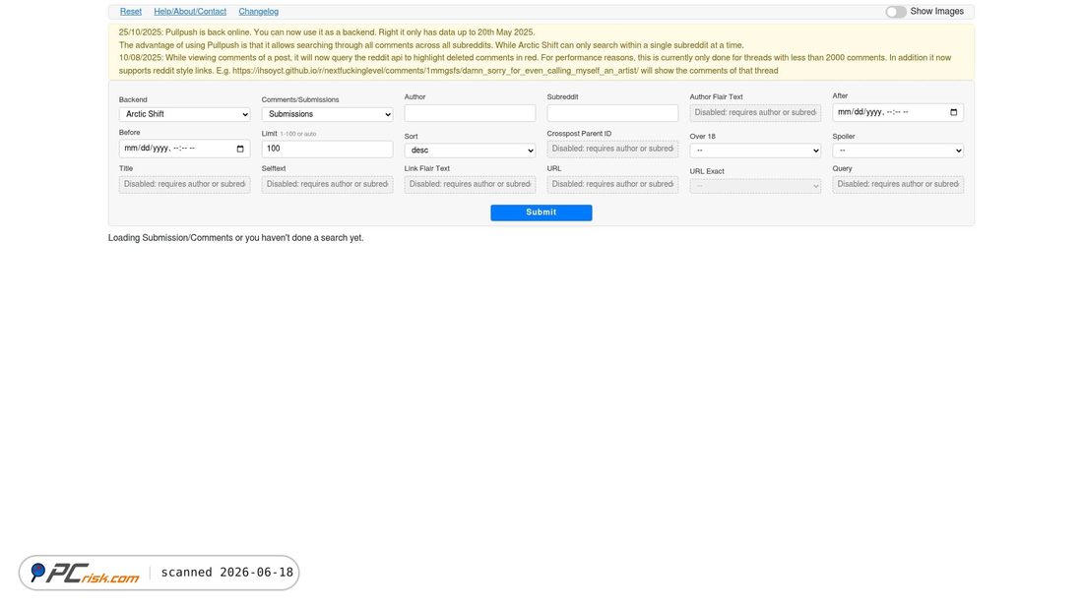The width and height of the screenshot is (1083, 609).
Task: Toggle the Show Images switch
Action: pyautogui.click(x=896, y=12)
